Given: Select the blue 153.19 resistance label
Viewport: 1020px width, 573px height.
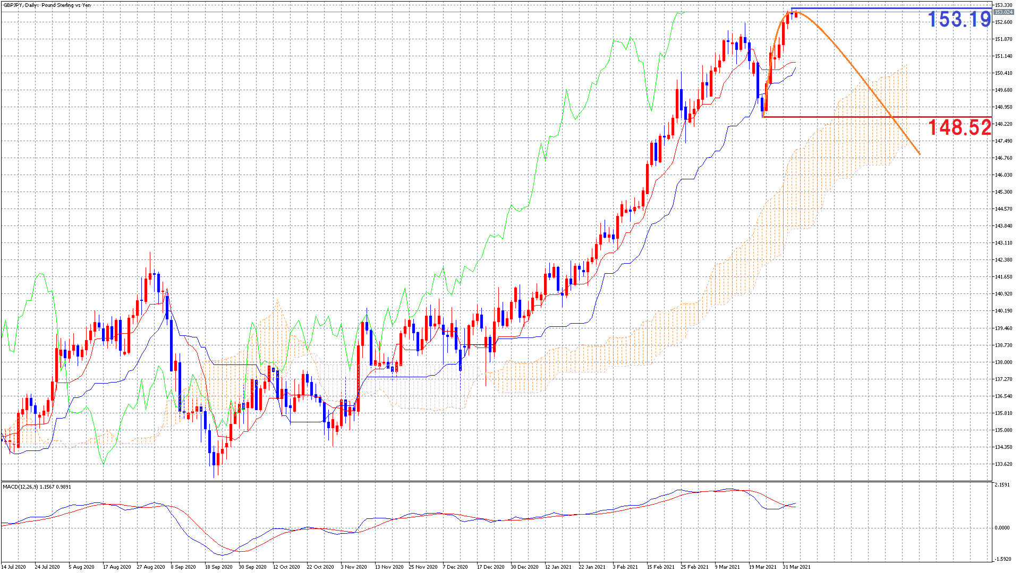Looking at the screenshot, I should pyautogui.click(x=959, y=20).
